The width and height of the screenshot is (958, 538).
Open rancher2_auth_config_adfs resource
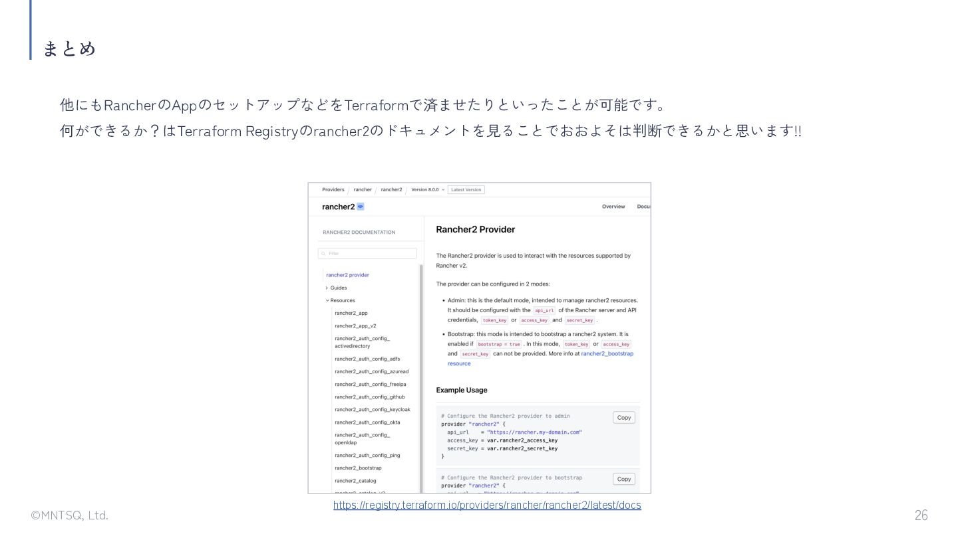[x=367, y=359]
